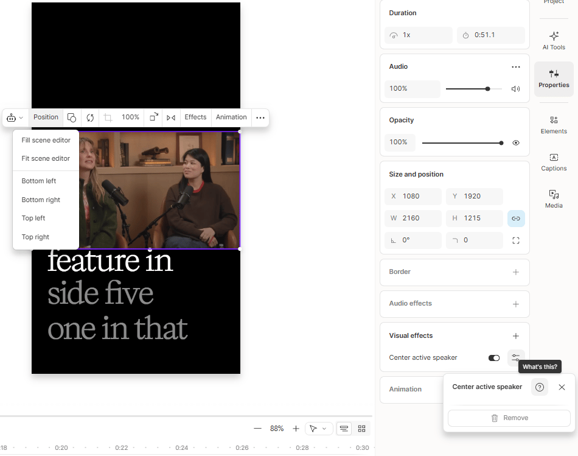Open the Effects toolbar item

point(195,118)
